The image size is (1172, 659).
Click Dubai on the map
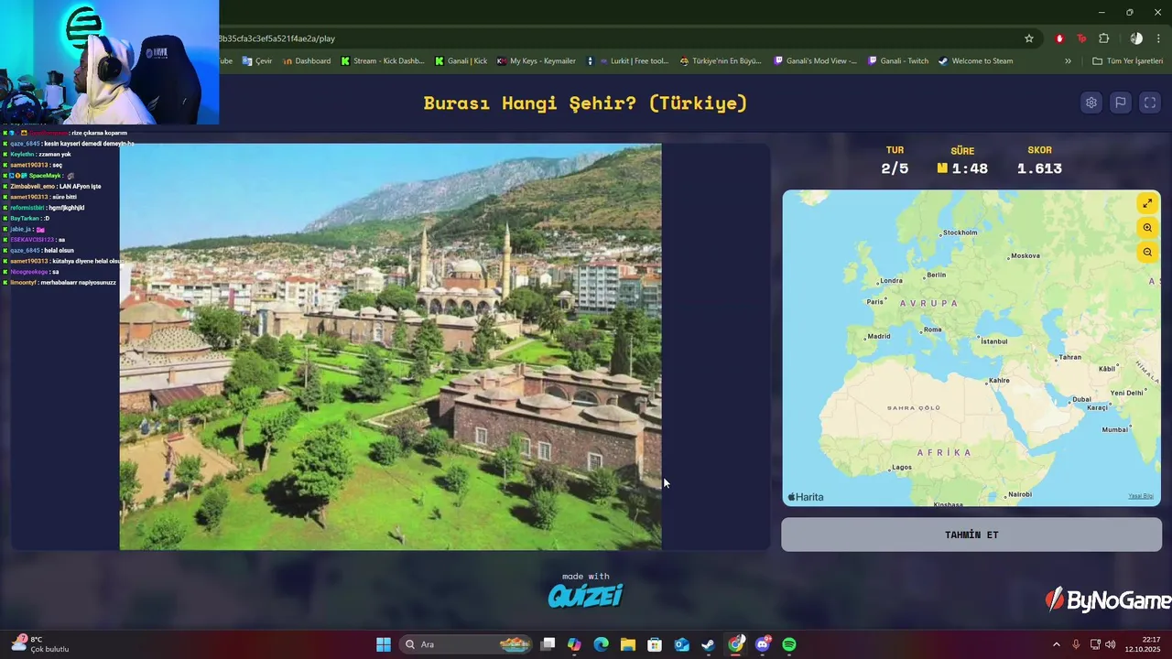pos(1080,399)
